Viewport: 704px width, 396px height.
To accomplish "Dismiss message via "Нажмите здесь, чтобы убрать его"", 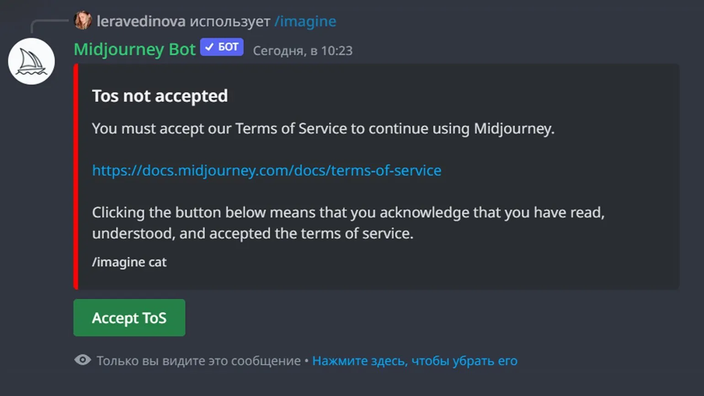I will tap(415, 361).
